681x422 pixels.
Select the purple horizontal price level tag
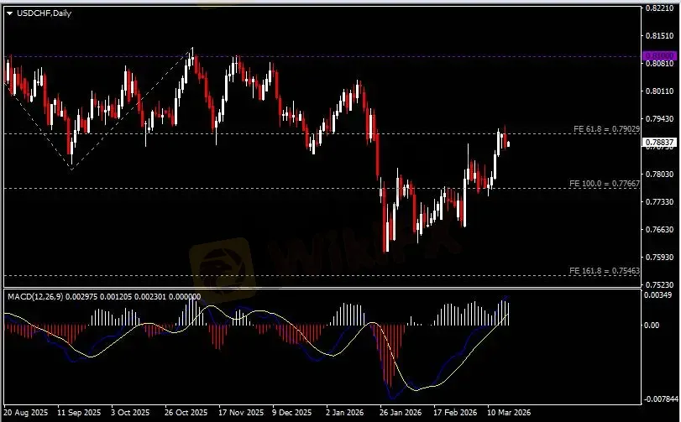[x=658, y=57]
